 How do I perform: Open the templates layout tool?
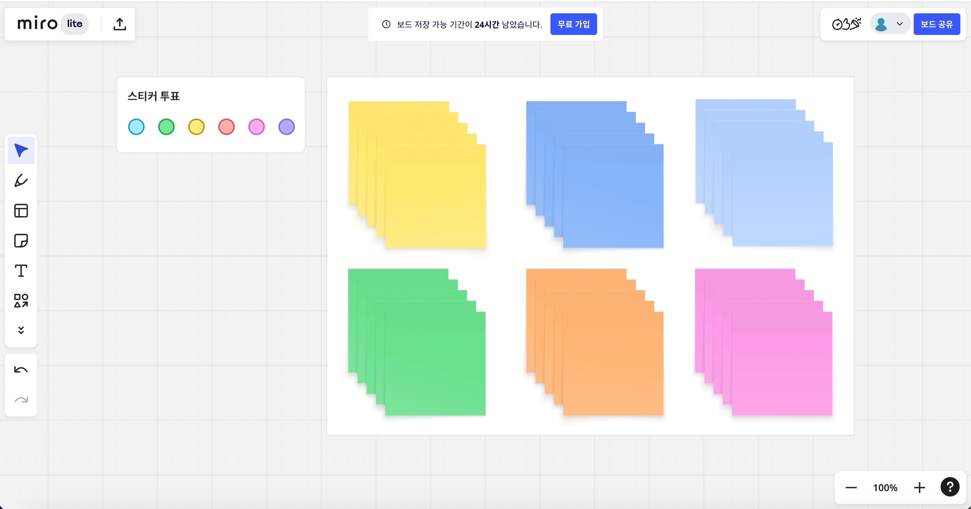[x=21, y=210]
